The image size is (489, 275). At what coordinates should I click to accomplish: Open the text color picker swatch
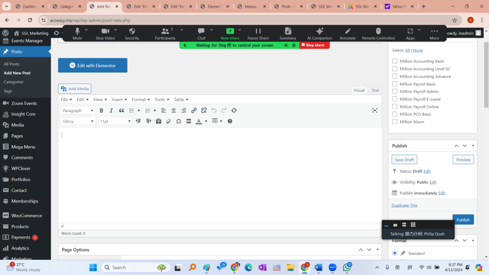tap(199, 121)
